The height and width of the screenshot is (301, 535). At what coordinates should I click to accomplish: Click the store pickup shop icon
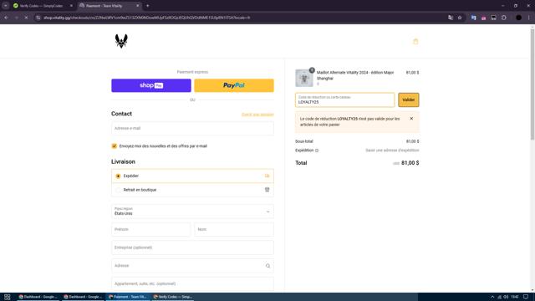(267, 190)
